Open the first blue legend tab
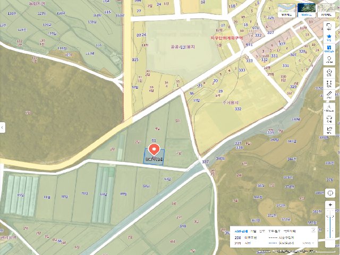 [x=241, y=231]
